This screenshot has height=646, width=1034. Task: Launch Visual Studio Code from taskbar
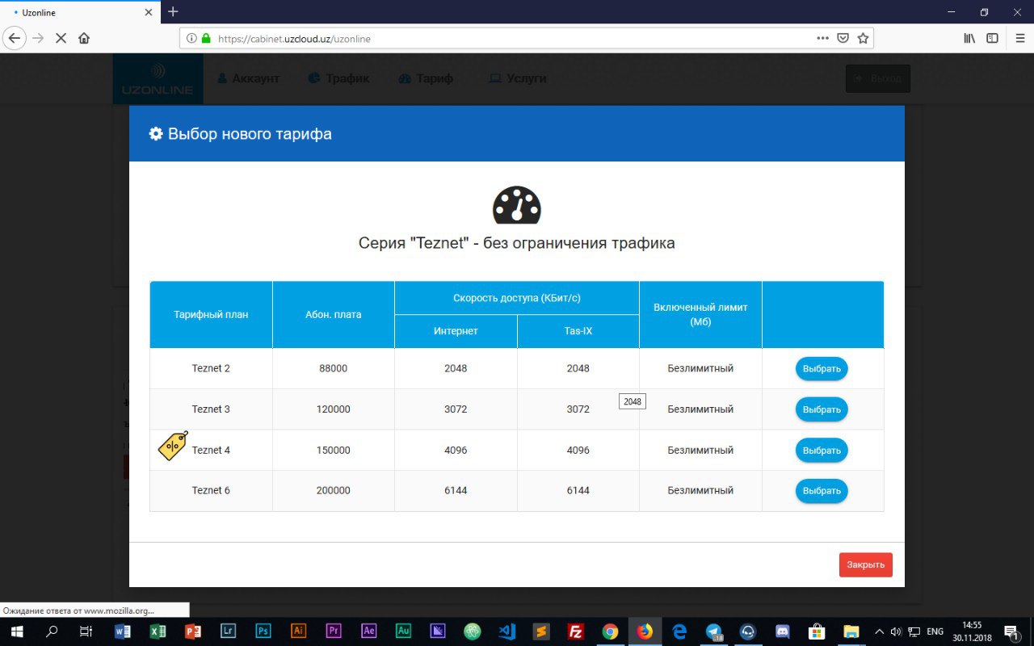pyautogui.click(x=506, y=631)
